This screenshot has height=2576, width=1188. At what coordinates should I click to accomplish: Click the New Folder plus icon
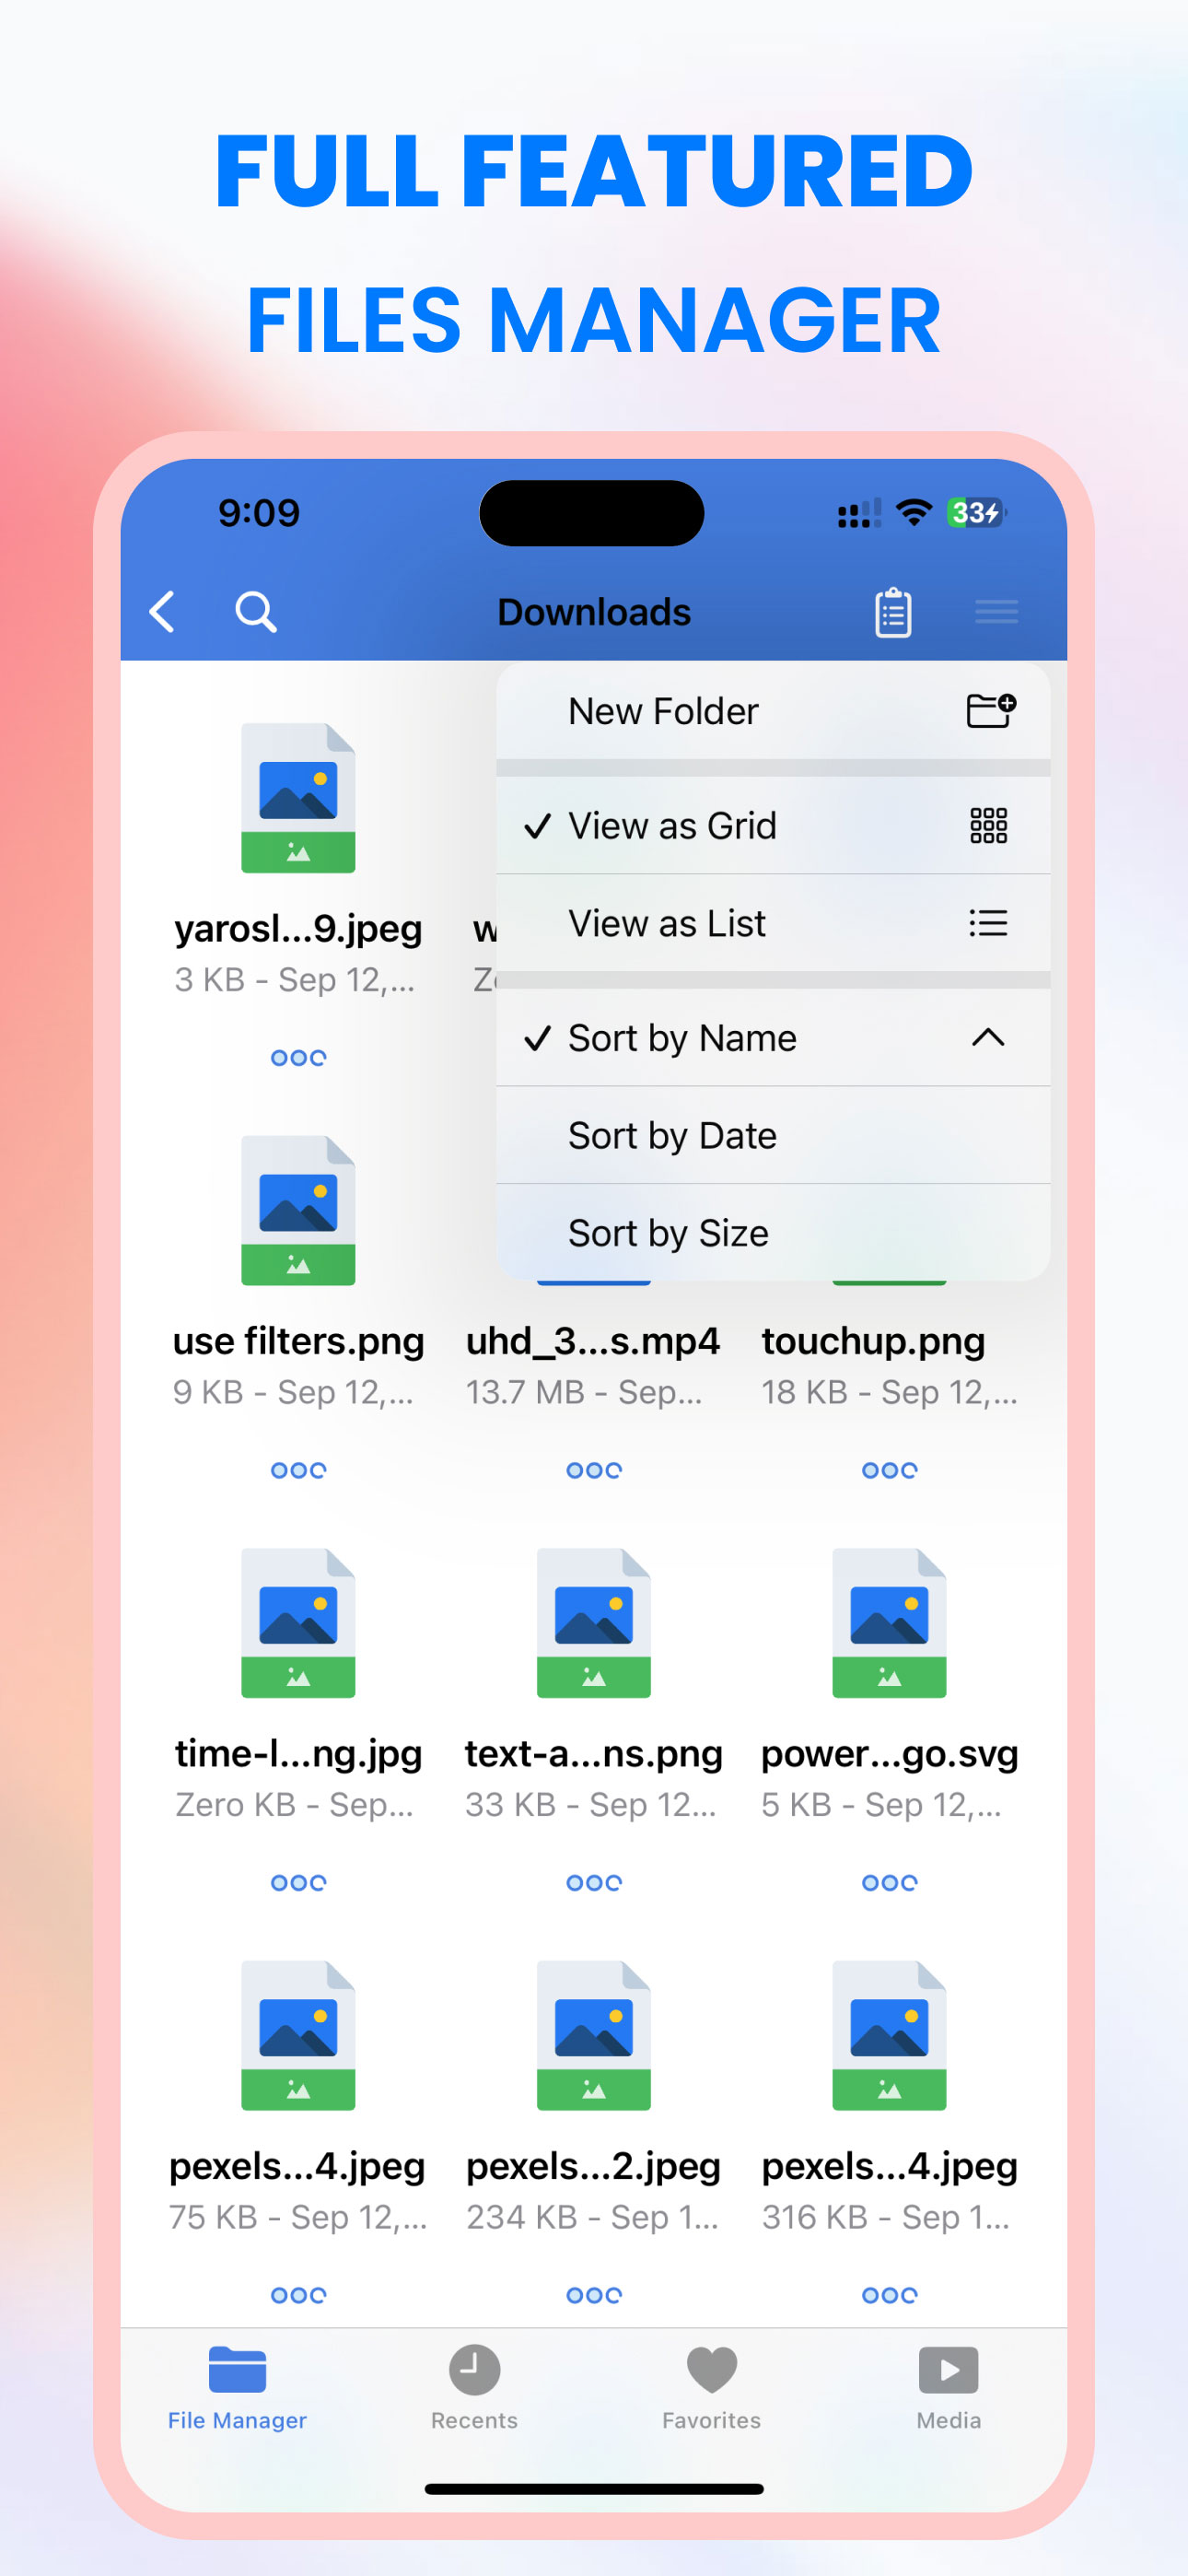pyautogui.click(x=990, y=711)
